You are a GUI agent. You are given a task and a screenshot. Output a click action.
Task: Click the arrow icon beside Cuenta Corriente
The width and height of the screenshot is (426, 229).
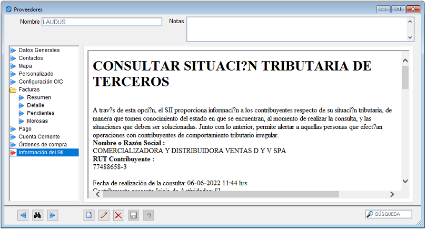[13, 137]
